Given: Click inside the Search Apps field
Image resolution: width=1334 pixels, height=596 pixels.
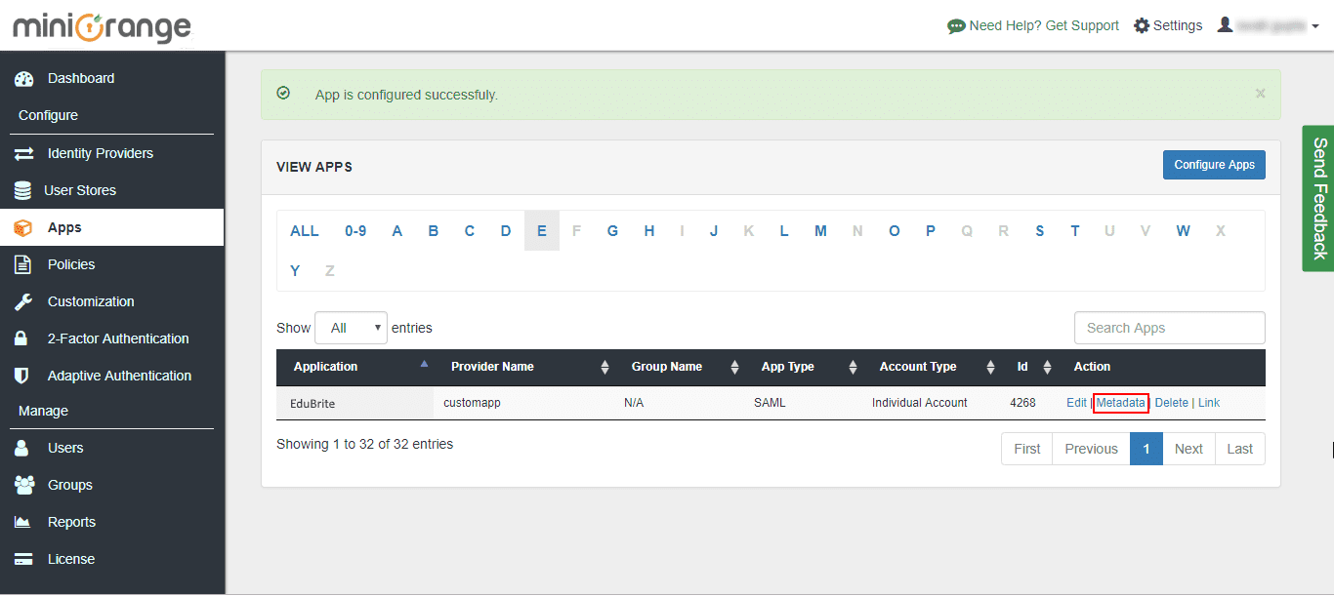Looking at the screenshot, I should click(1169, 327).
